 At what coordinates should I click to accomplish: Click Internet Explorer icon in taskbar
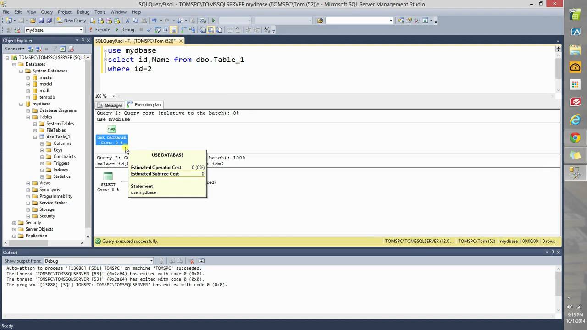tap(575, 120)
